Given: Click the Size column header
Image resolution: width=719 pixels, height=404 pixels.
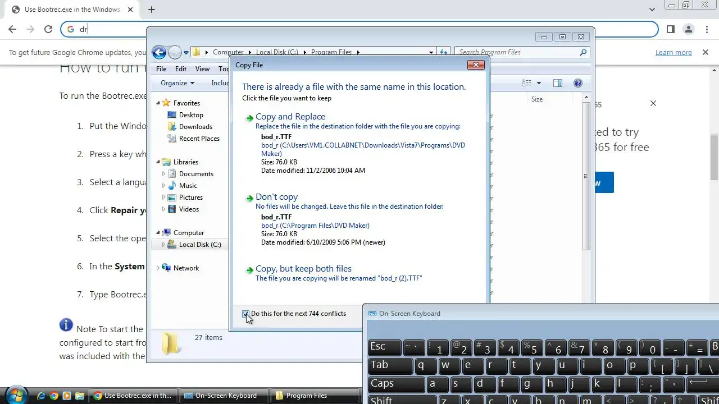Looking at the screenshot, I should pyautogui.click(x=537, y=99).
